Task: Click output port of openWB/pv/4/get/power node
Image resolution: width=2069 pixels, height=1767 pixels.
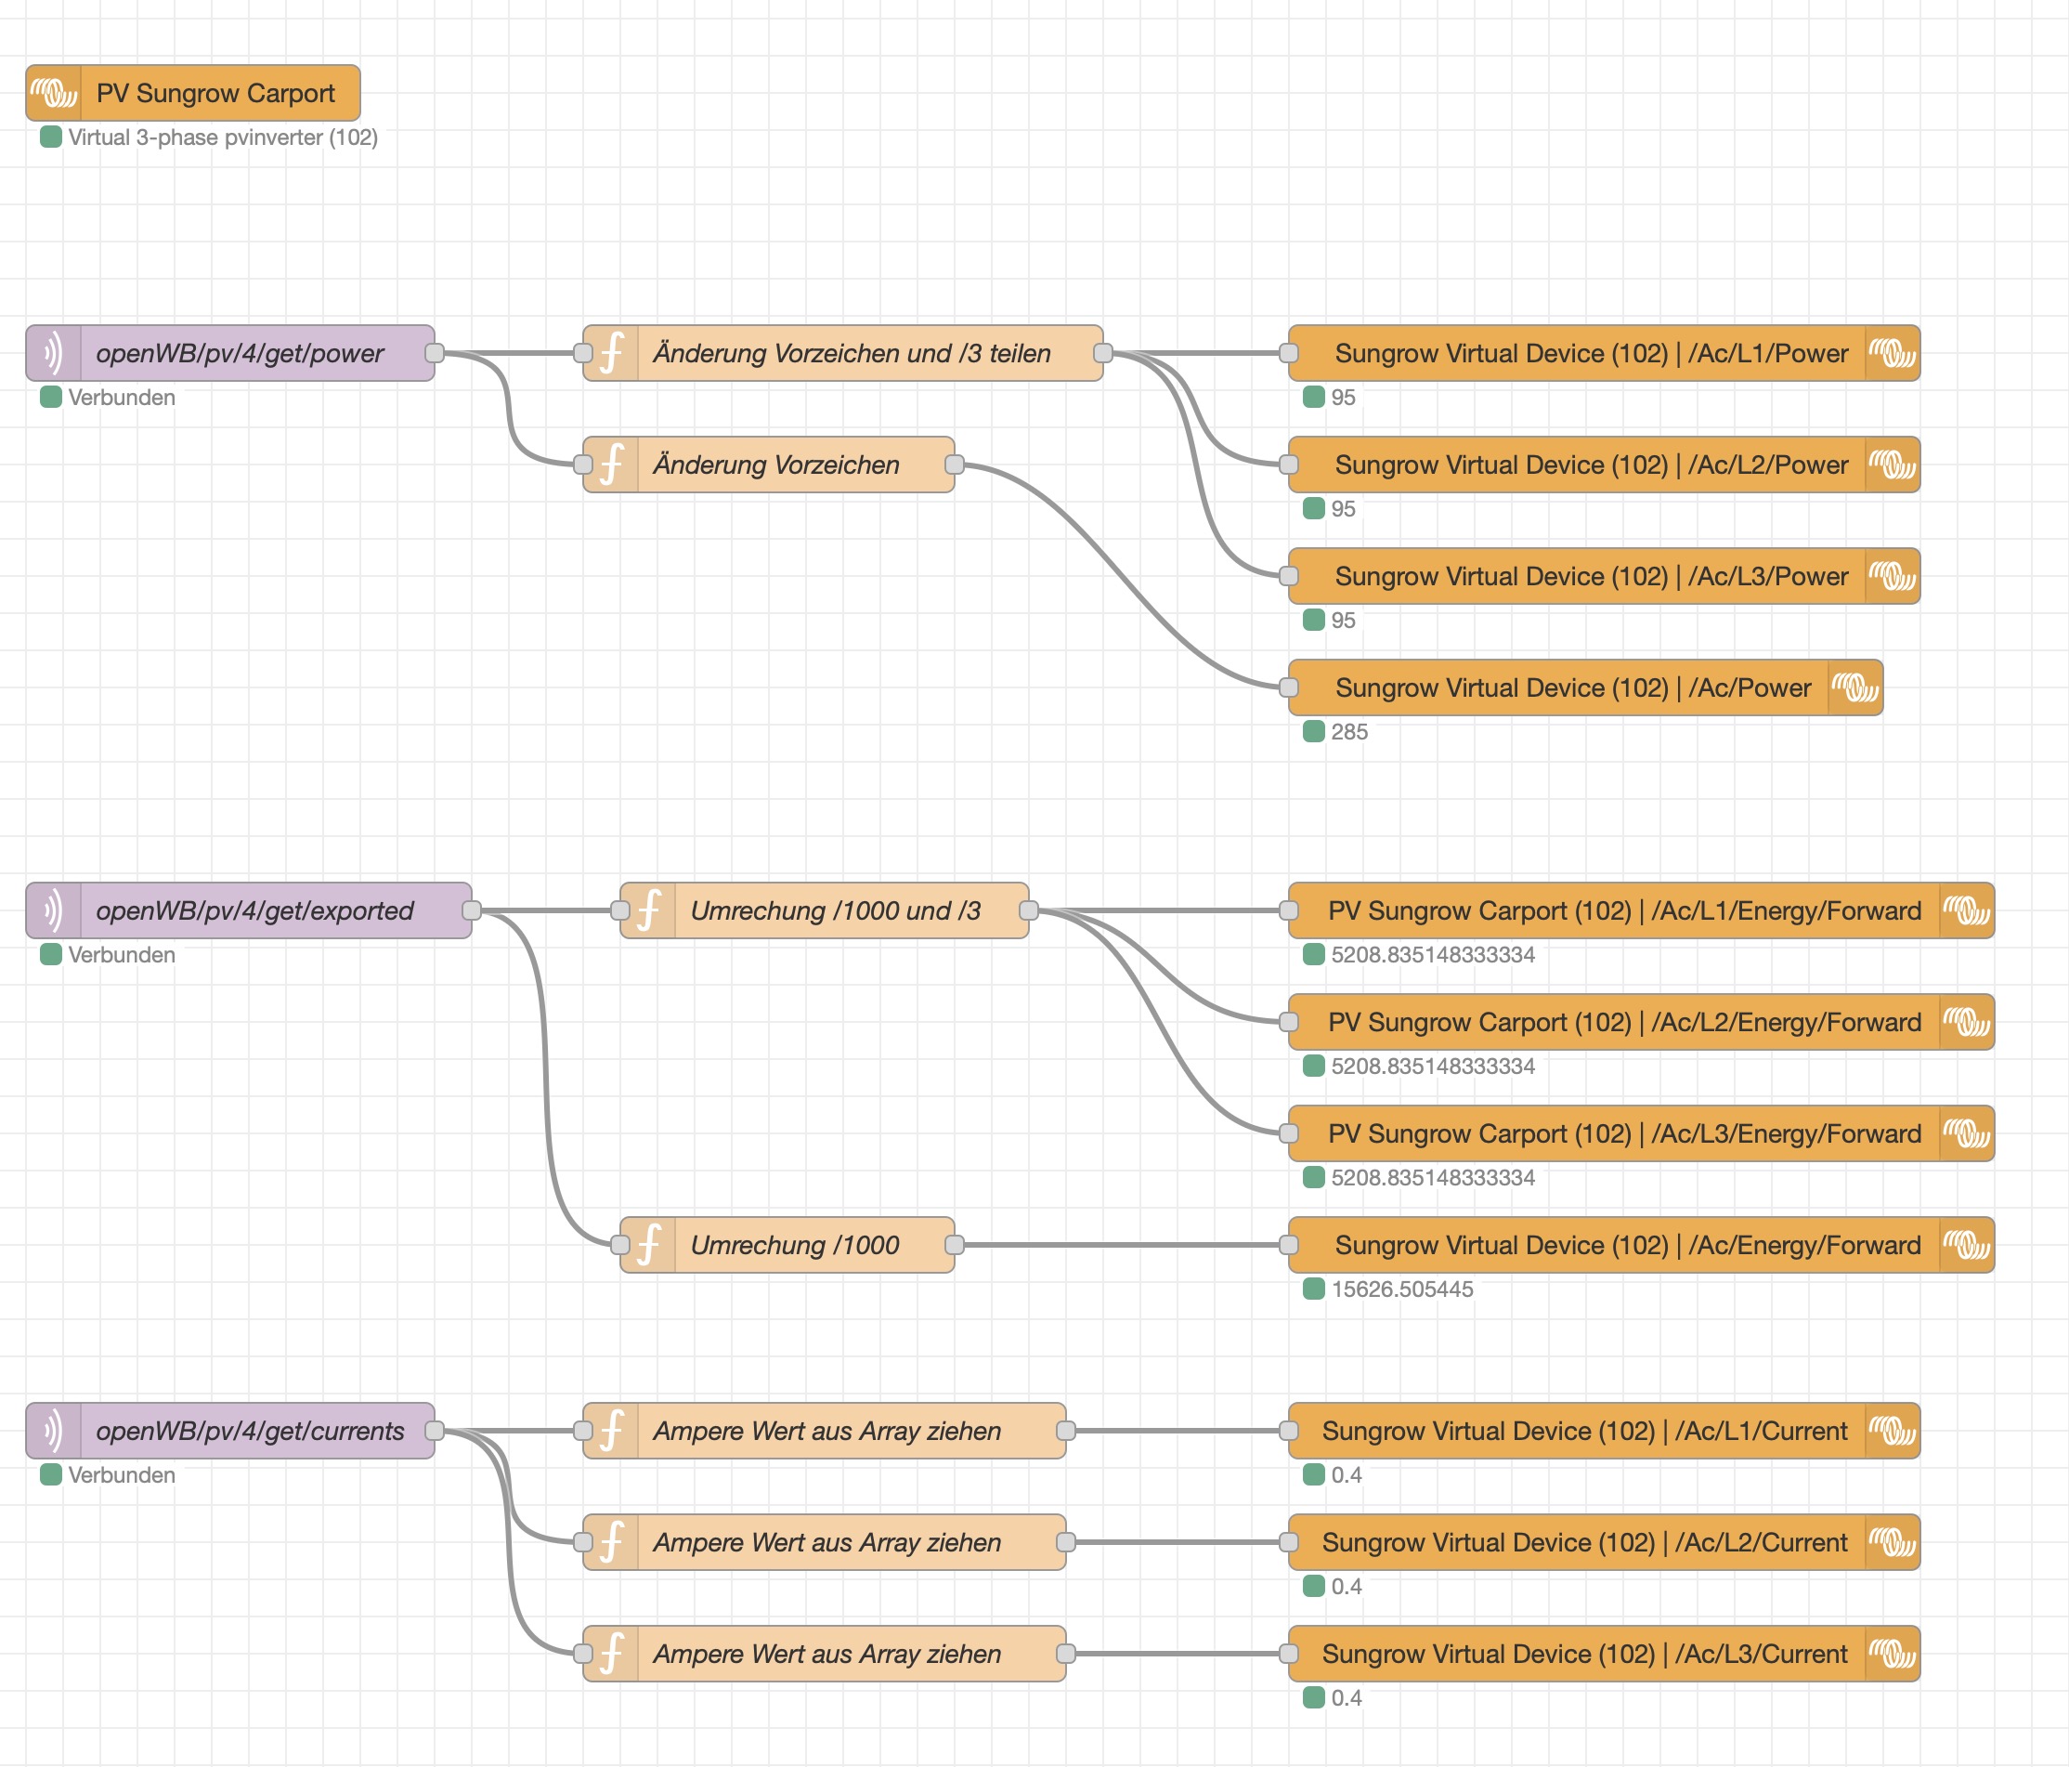Action: click(435, 353)
